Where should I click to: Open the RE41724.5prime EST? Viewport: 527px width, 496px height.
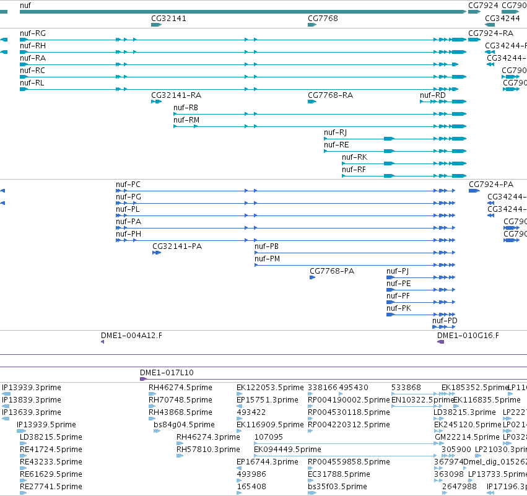point(23,456)
